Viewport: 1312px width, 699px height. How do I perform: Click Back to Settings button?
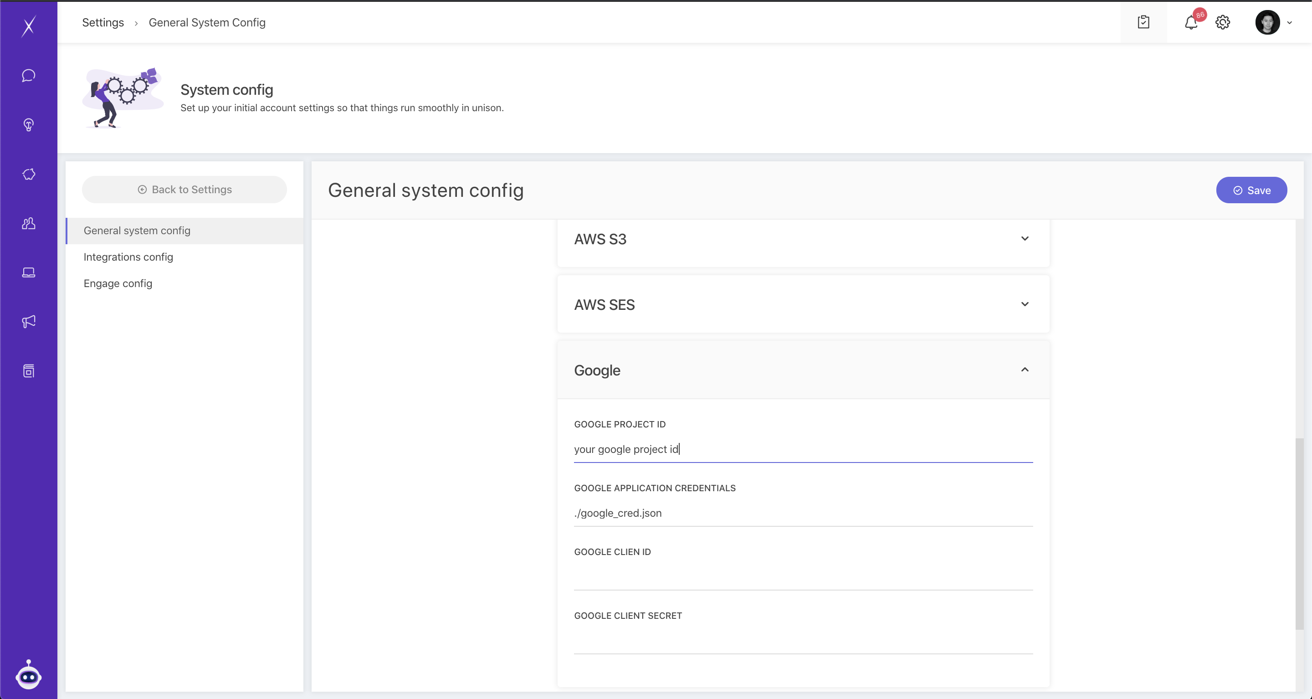(x=184, y=190)
